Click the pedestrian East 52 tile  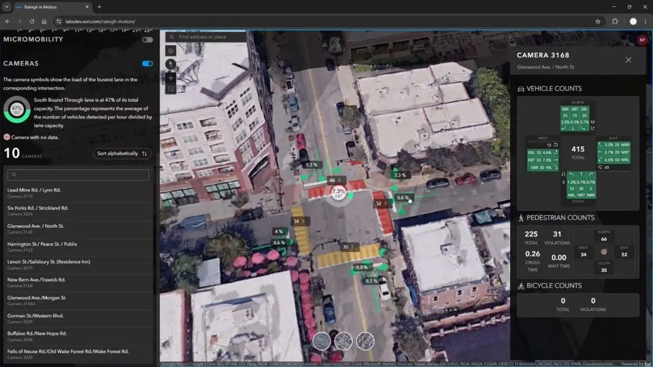point(624,252)
